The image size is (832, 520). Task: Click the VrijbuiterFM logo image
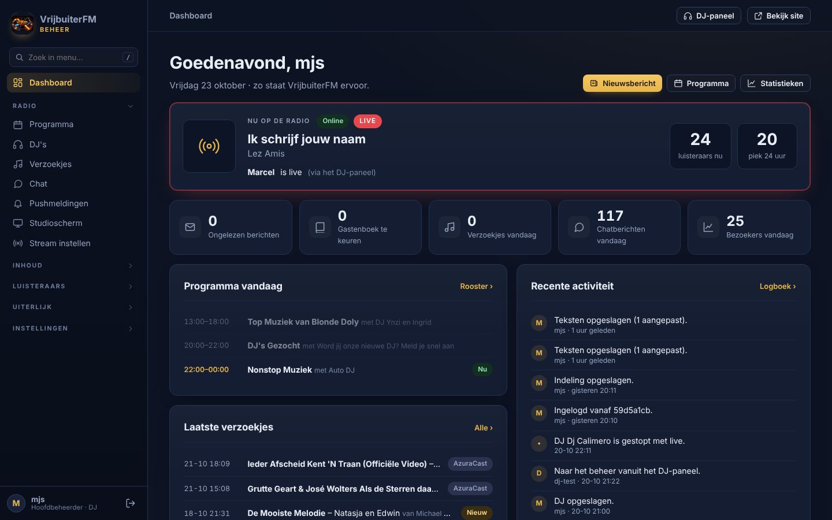[23, 24]
